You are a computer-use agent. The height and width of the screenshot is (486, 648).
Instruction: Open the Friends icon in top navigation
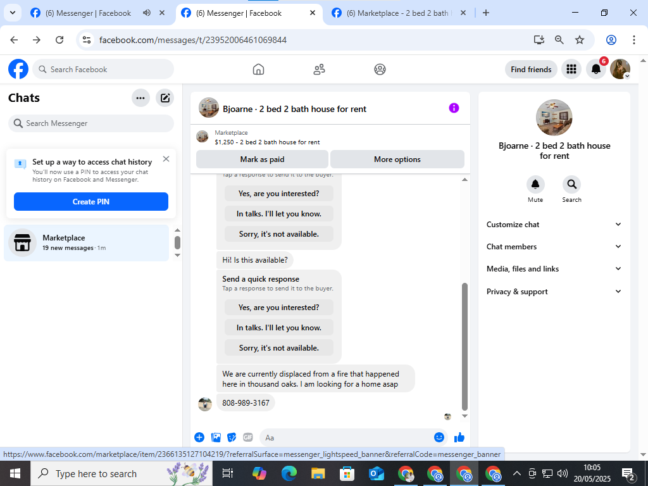click(x=319, y=69)
